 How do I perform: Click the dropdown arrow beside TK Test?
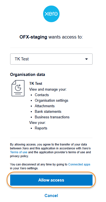(87, 59)
